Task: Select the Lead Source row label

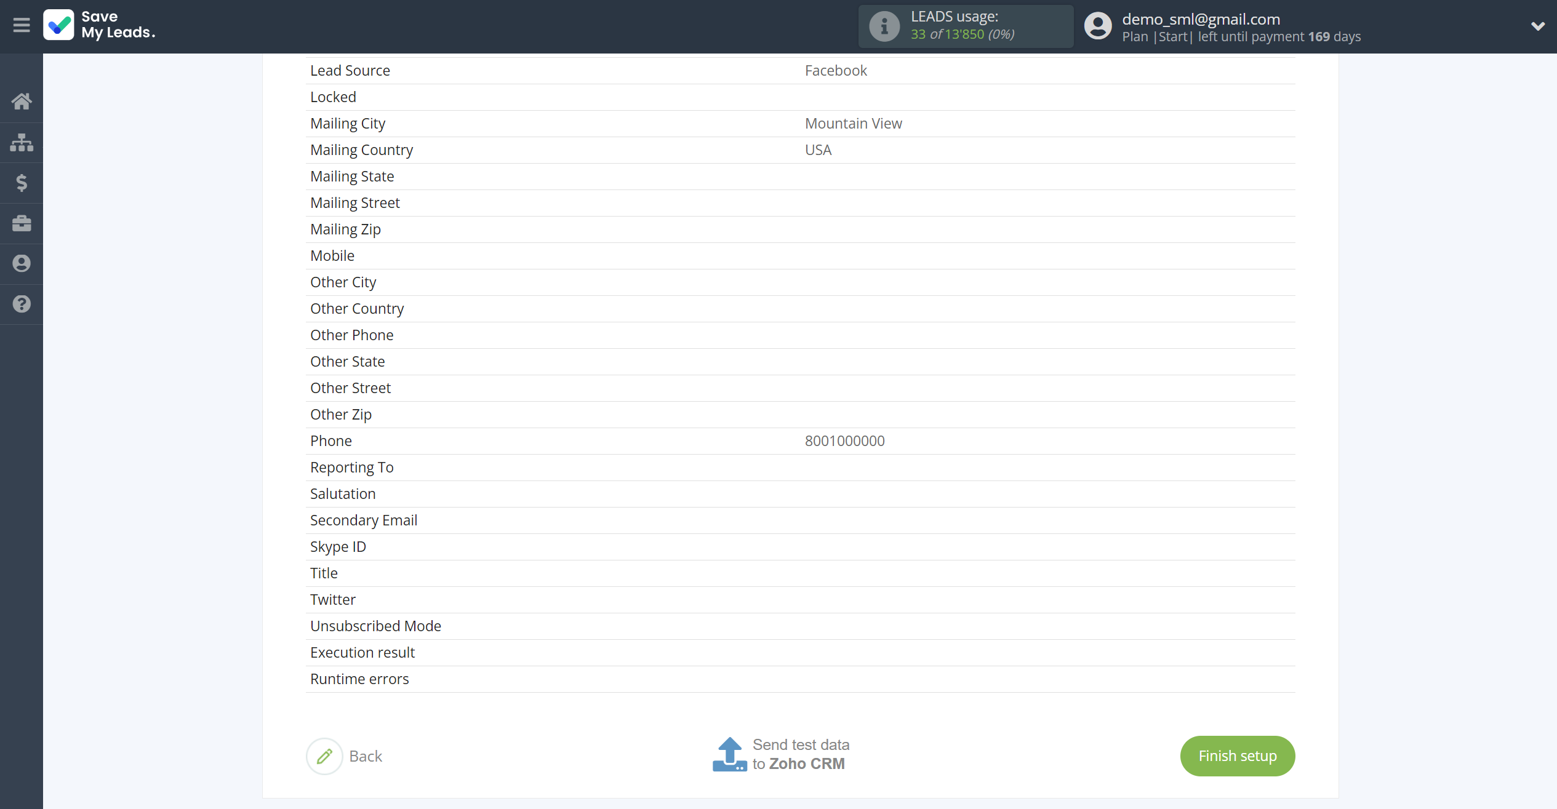Action: click(350, 71)
